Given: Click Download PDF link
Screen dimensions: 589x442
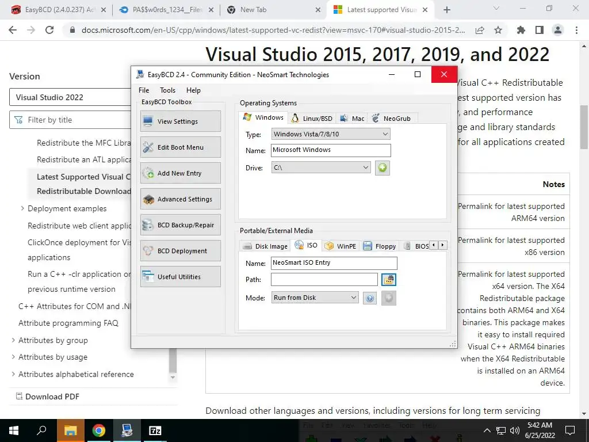Looking at the screenshot, I should pyautogui.click(x=48, y=397).
